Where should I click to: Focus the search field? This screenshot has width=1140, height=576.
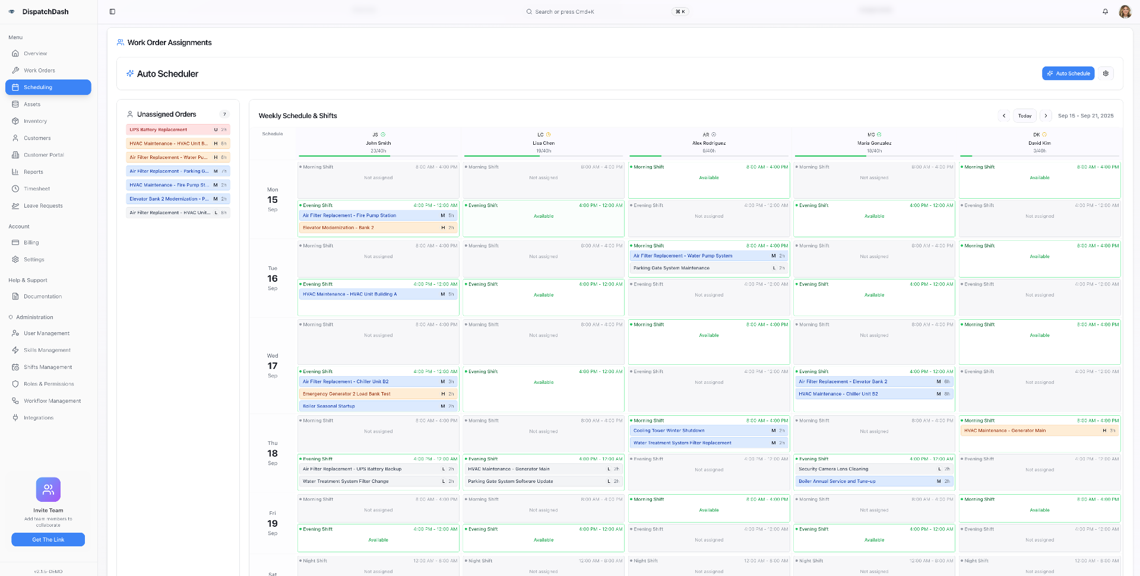(607, 11)
